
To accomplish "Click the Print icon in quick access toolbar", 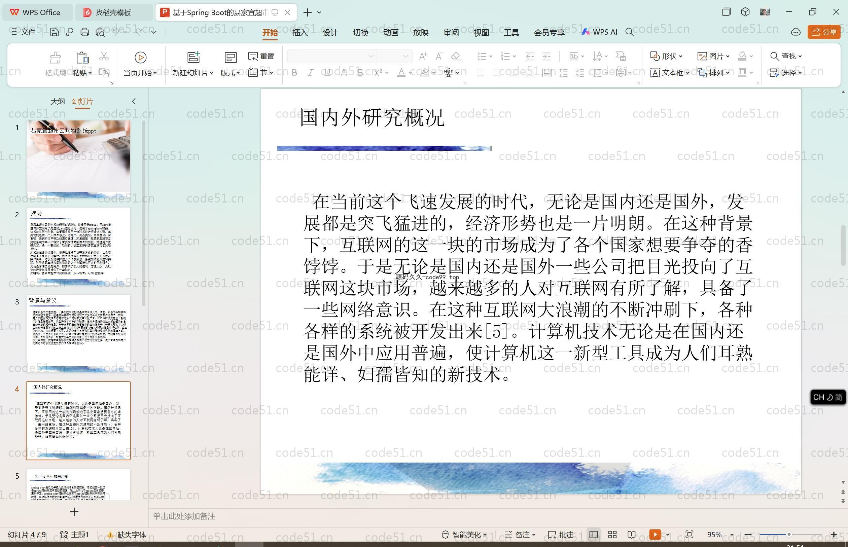I will [x=84, y=32].
